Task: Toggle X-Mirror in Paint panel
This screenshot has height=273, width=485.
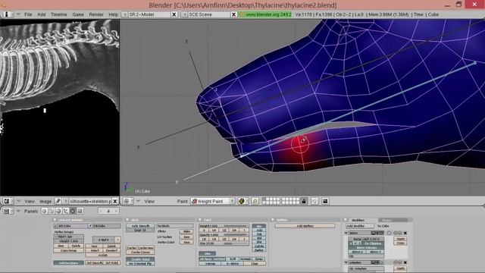Action: point(233,264)
